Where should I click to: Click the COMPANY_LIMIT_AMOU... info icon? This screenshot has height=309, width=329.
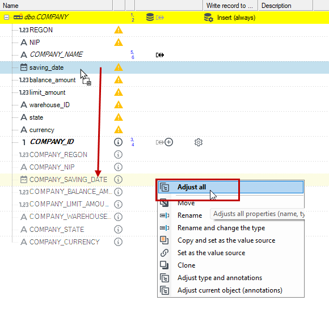click(118, 204)
